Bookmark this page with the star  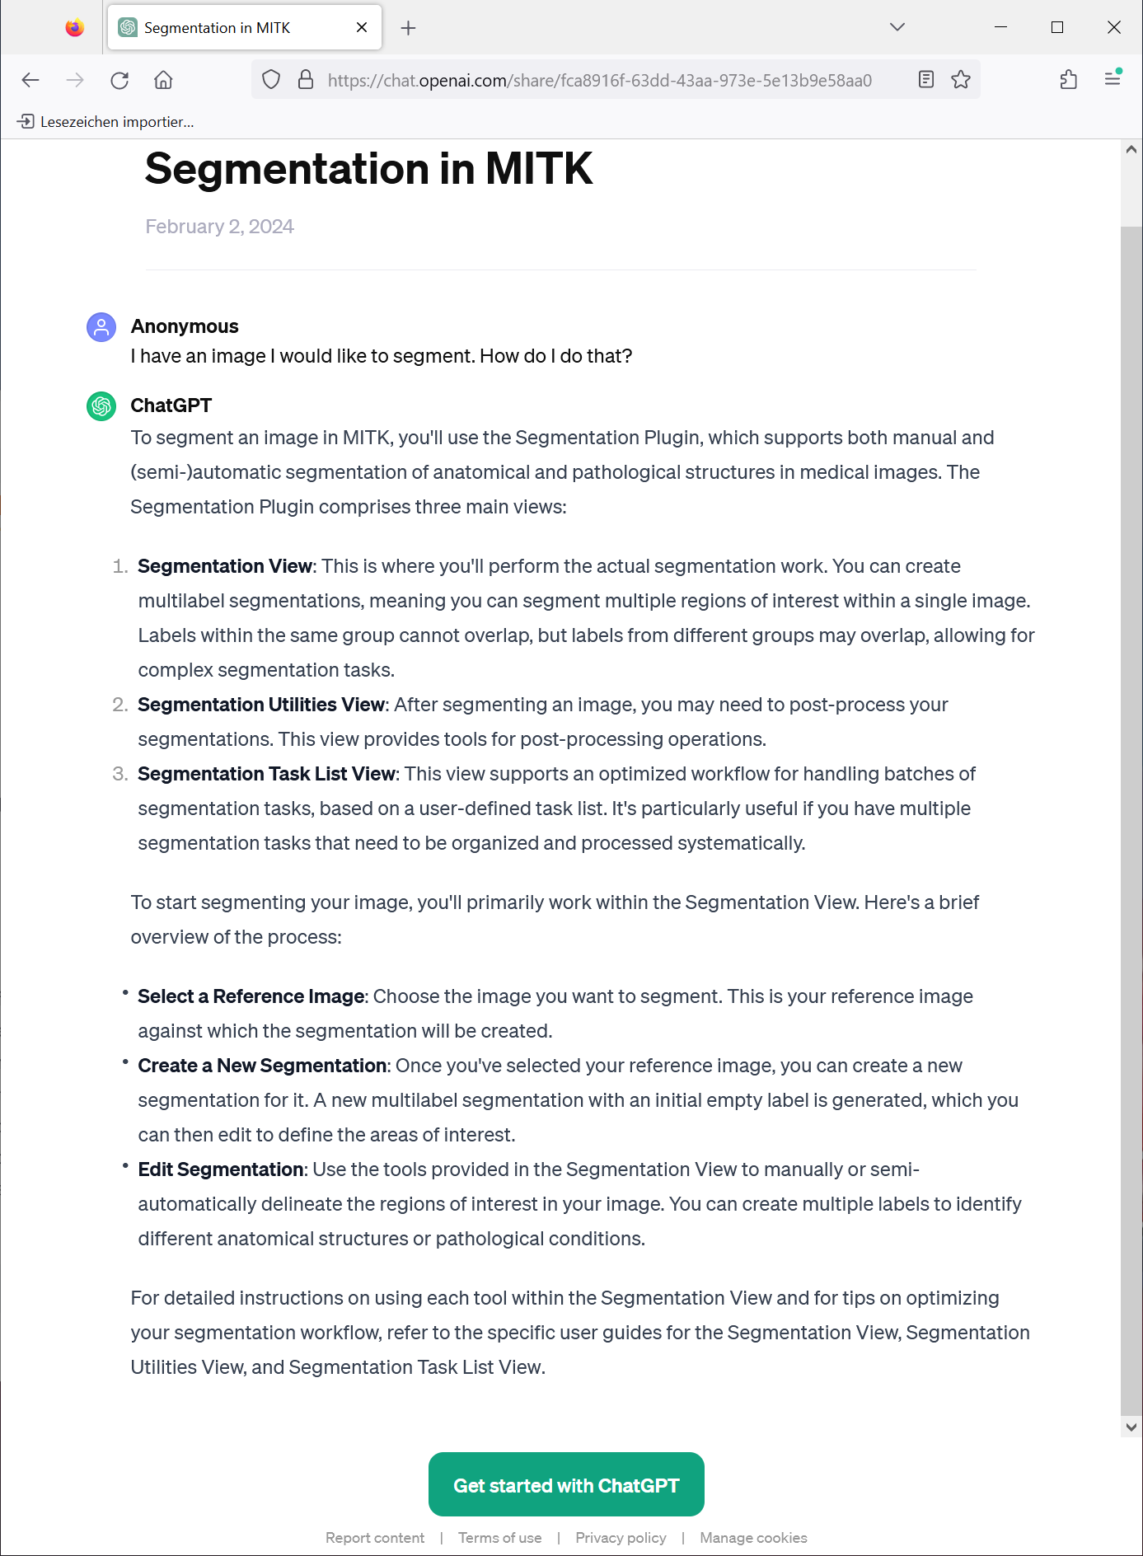point(961,80)
